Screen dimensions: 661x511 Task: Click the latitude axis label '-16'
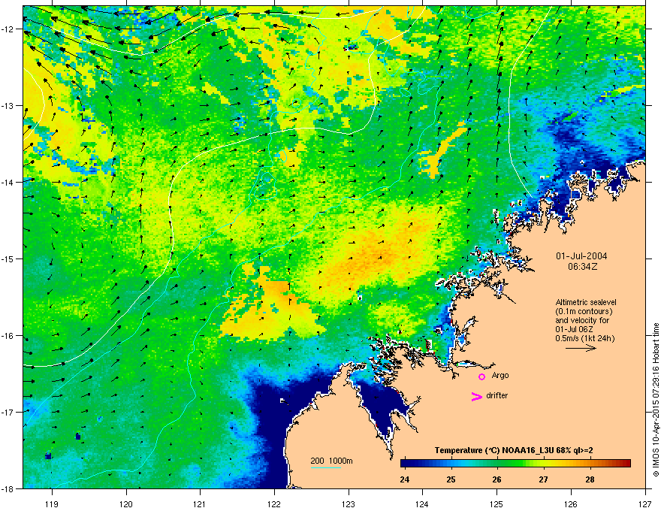pyautogui.click(x=8, y=336)
